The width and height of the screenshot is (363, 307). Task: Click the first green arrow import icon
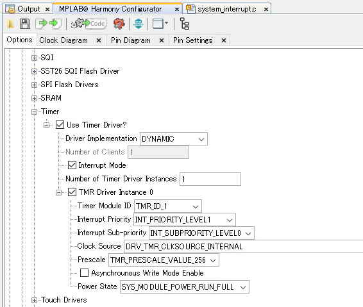point(41,24)
